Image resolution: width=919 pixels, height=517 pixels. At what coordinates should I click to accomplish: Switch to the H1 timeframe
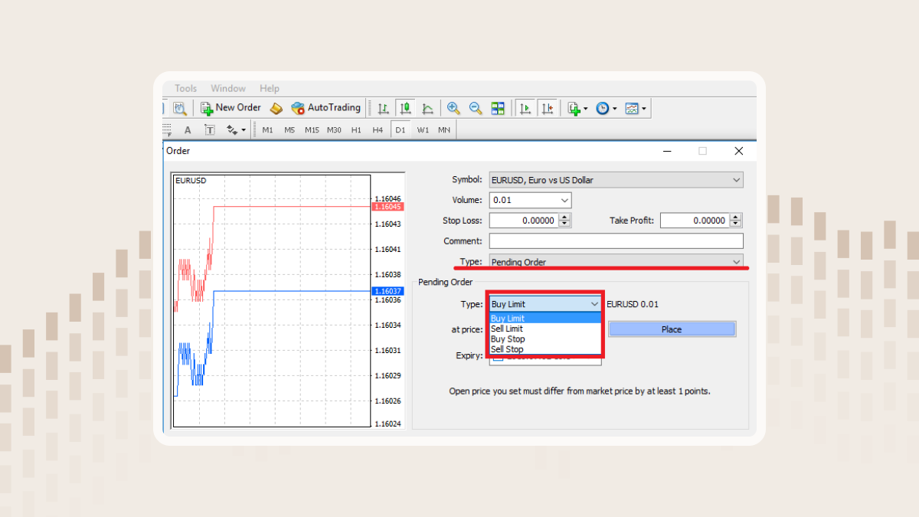[x=356, y=130]
